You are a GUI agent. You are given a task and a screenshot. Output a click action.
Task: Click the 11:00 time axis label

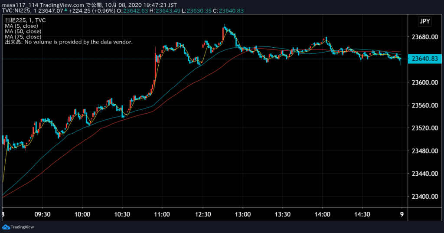162,214
